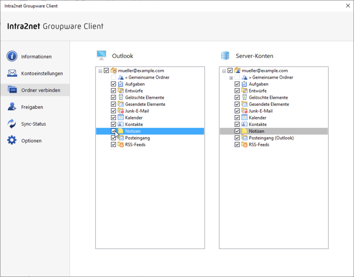Click the Sync-Status arrows icon
The height and width of the screenshot is (277, 354).
point(12,123)
